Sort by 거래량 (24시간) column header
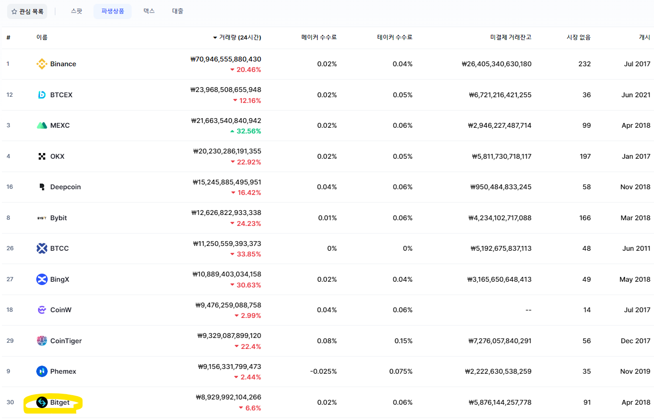This screenshot has width=654, height=419. [x=237, y=37]
